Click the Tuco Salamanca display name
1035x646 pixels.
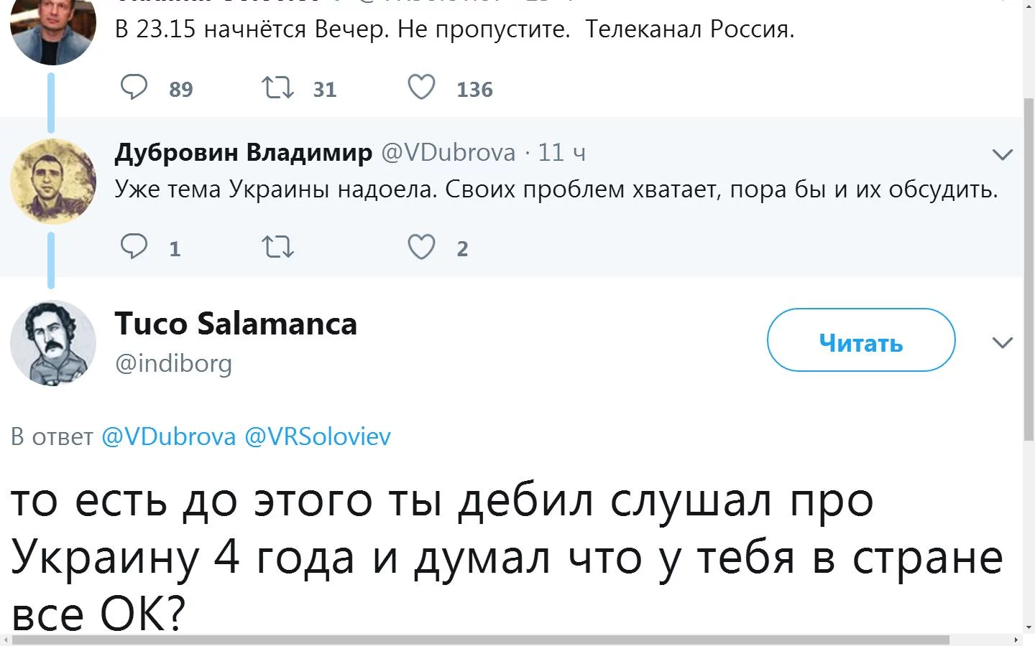[236, 324]
